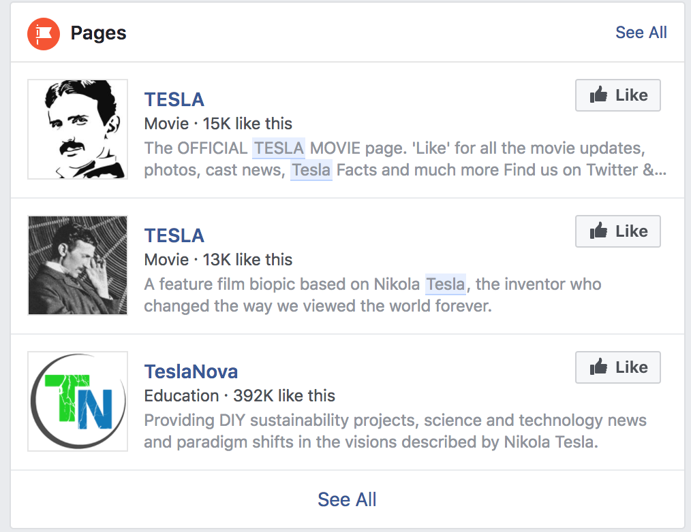Image resolution: width=691 pixels, height=532 pixels.
Task: Click the 'Movie · 15K like this' text
Action: pos(218,124)
